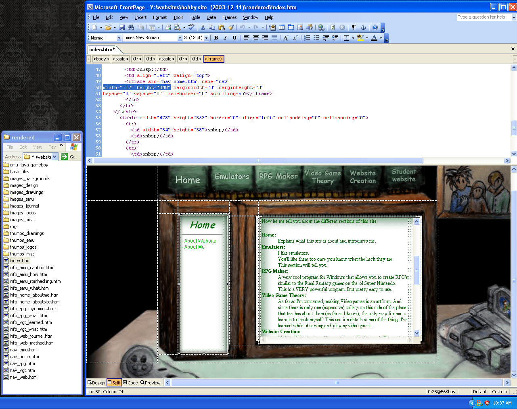
Task: Switch to the Preview view tab
Action: [x=151, y=383]
